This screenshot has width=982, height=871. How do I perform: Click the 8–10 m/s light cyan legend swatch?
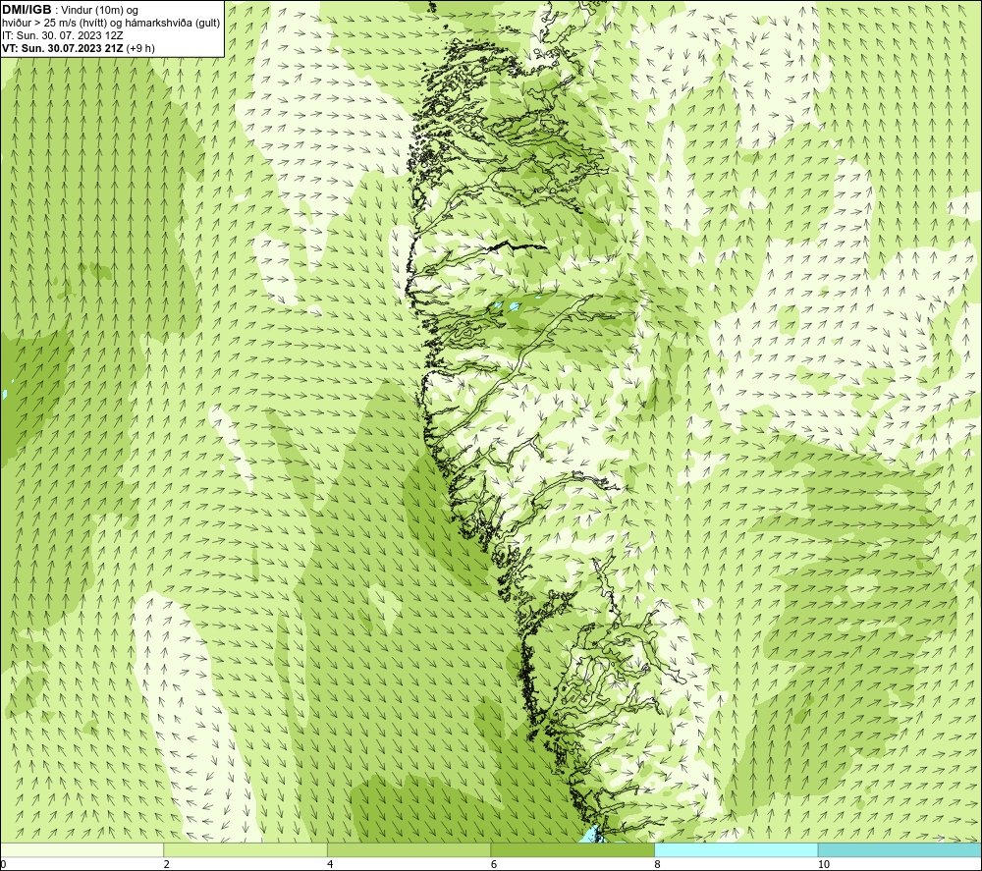click(736, 849)
